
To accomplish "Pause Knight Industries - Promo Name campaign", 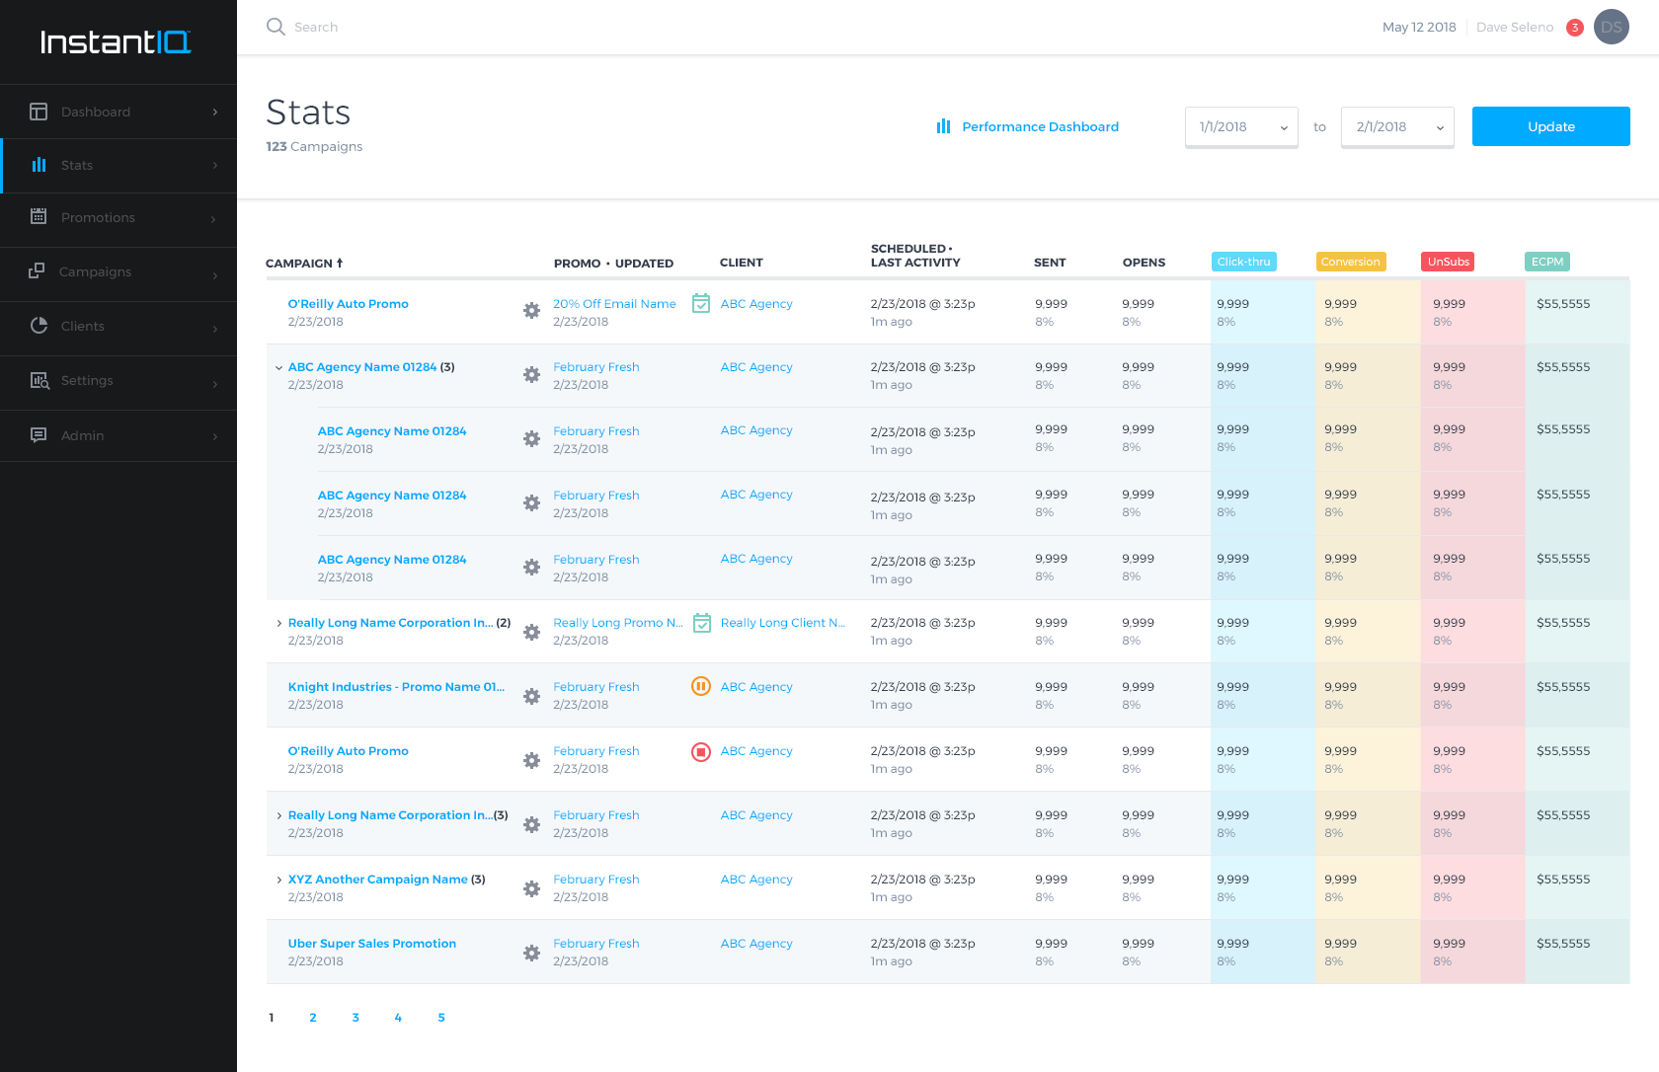I will [700, 686].
